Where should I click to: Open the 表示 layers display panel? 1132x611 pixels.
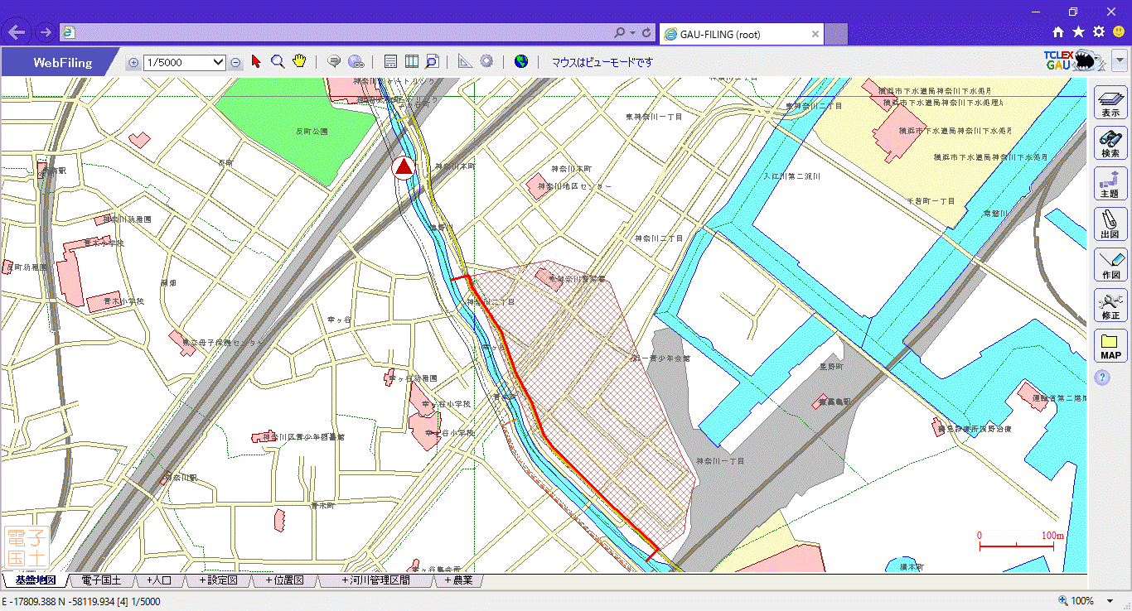pyautogui.click(x=1110, y=103)
